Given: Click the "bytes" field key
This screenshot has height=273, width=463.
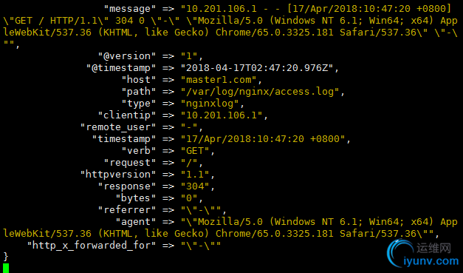Looking at the screenshot, I should point(136,198).
